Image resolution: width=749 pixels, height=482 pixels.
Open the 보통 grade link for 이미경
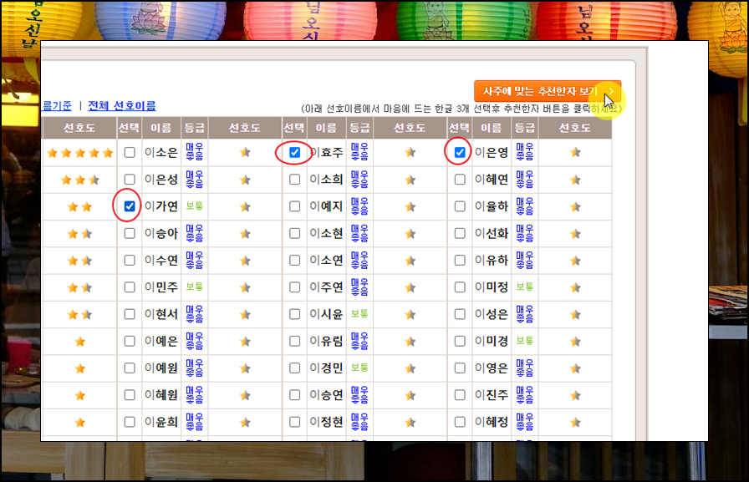pyautogui.click(x=524, y=341)
